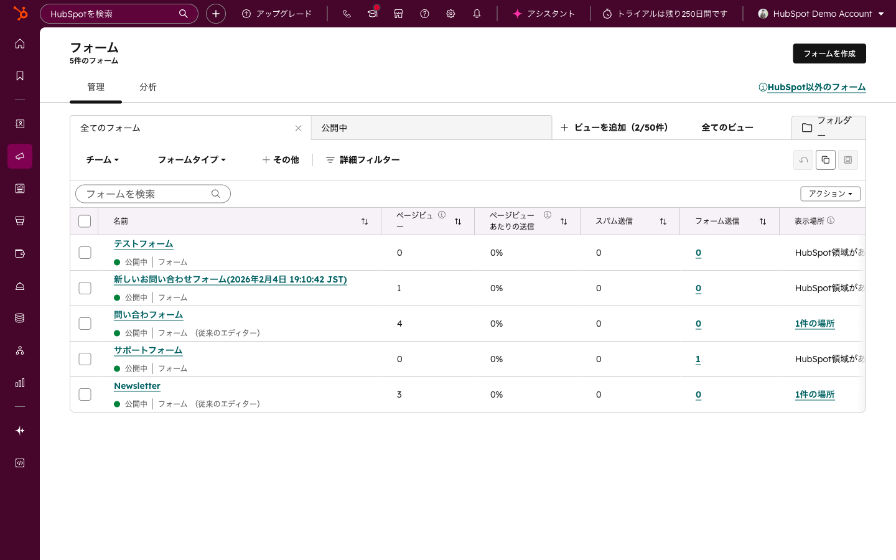Open the settings gear icon
896x560 pixels.
click(450, 14)
